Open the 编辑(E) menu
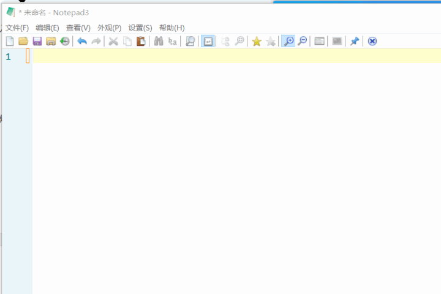The image size is (441, 294). (47, 28)
